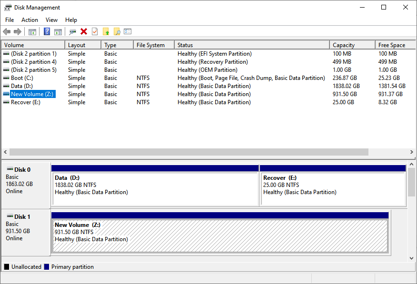This screenshot has width=417, height=284.
Task: Select the Recover (E:) partition block on Disk 0
Action: point(333,188)
